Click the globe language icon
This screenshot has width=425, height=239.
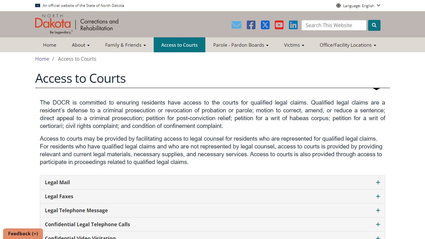click(339, 6)
